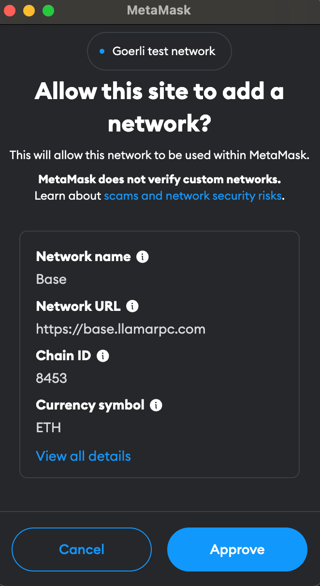Click the info icon beside Chain ID
The width and height of the screenshot is (320, 586).
[103, 356]
